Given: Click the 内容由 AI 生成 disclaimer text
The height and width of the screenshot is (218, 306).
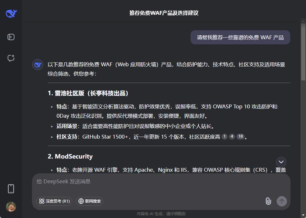Looking at the screenshot, I should [x=161, y=214].
